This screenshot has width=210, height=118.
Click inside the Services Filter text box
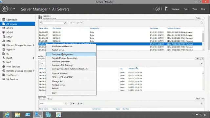[x=52, y=104]
